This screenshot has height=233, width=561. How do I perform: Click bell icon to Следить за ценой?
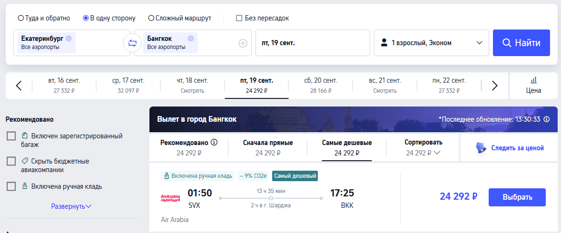coord(481,147)
